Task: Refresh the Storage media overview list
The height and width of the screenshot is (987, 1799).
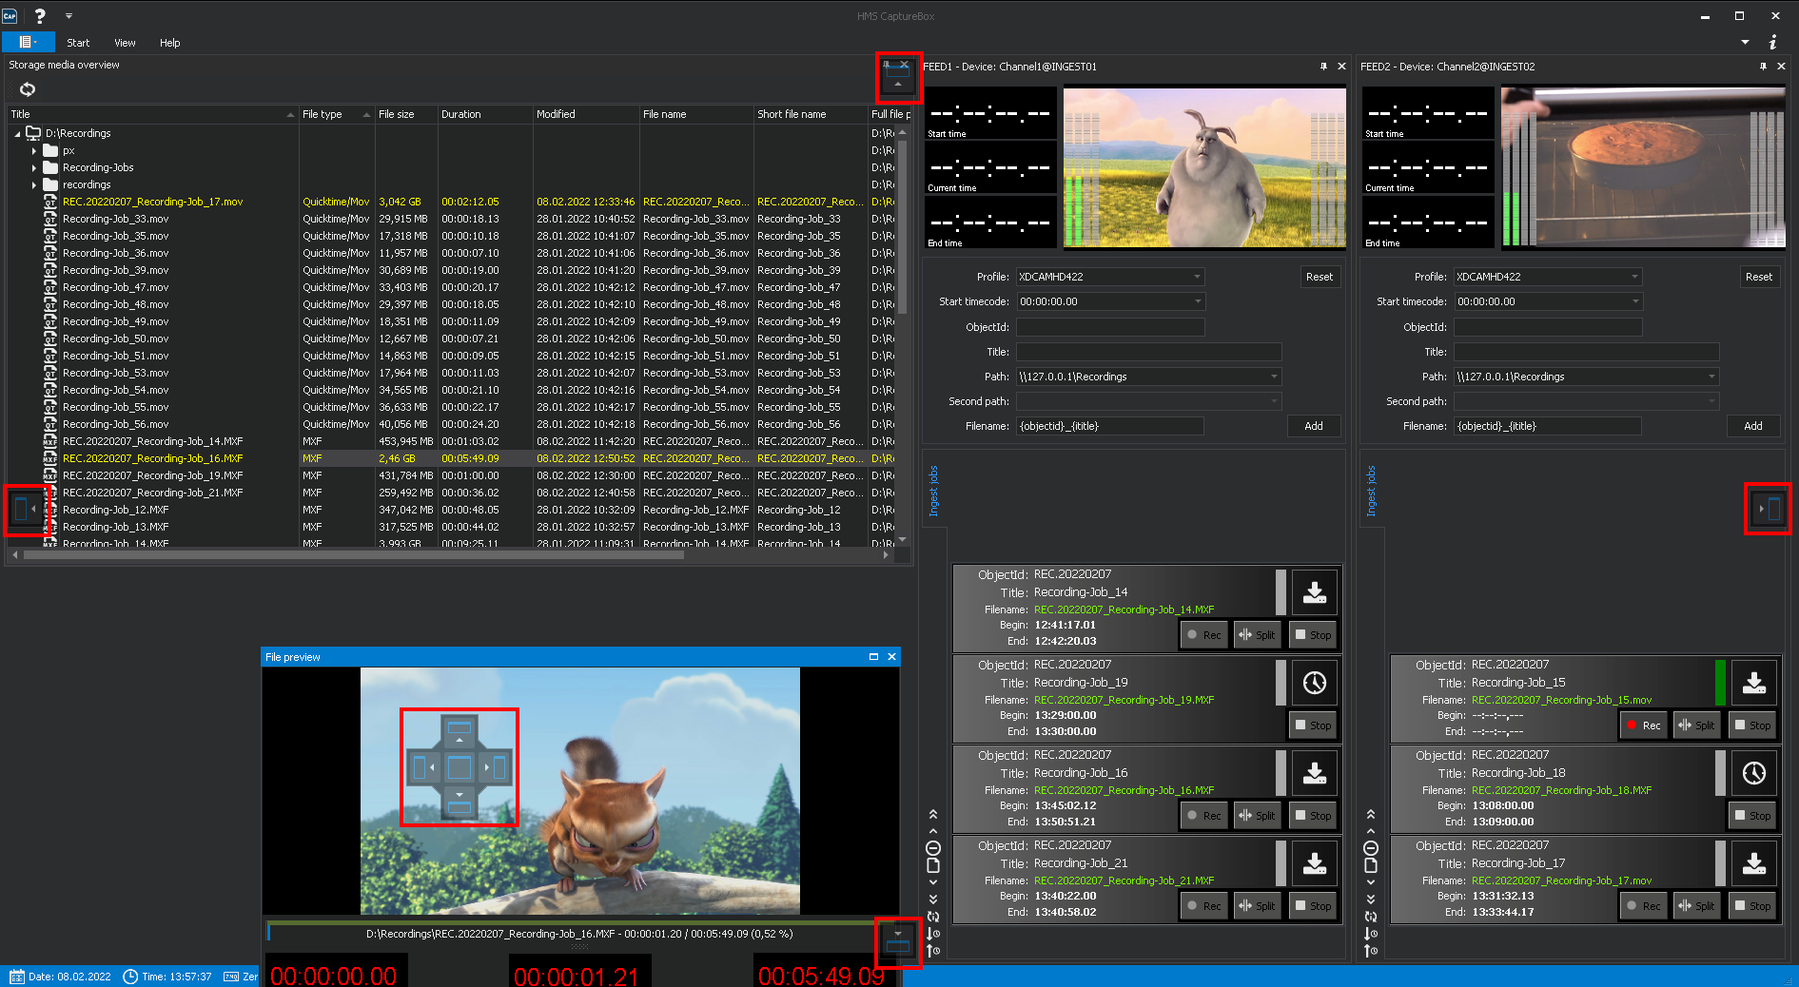Action: tap(28, 89)
